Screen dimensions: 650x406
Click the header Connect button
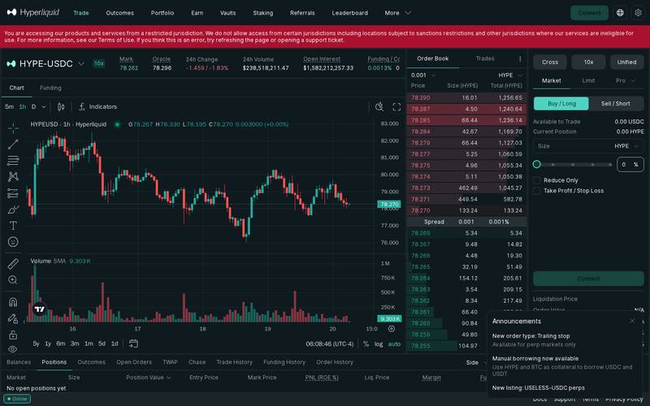[590, 13]
